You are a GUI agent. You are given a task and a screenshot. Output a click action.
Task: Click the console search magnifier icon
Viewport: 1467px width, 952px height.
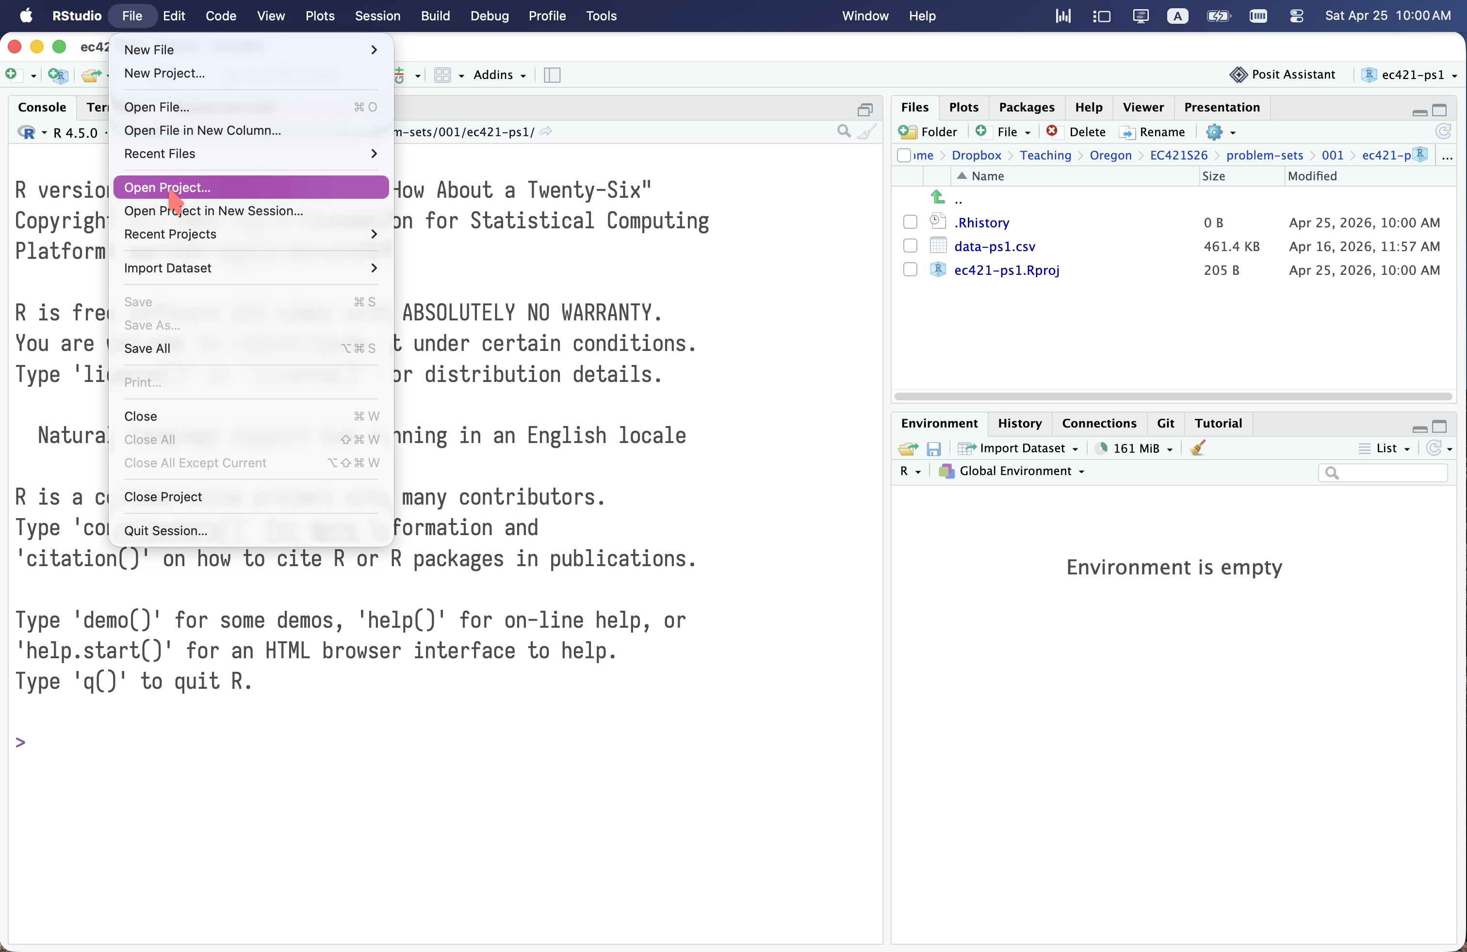pyautogui.click(x=844, y=131)
